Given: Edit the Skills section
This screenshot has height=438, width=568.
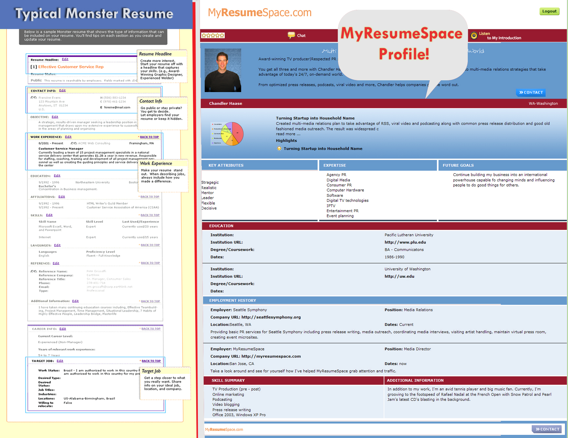Looking at the screenshot, I should coord(49,215).
